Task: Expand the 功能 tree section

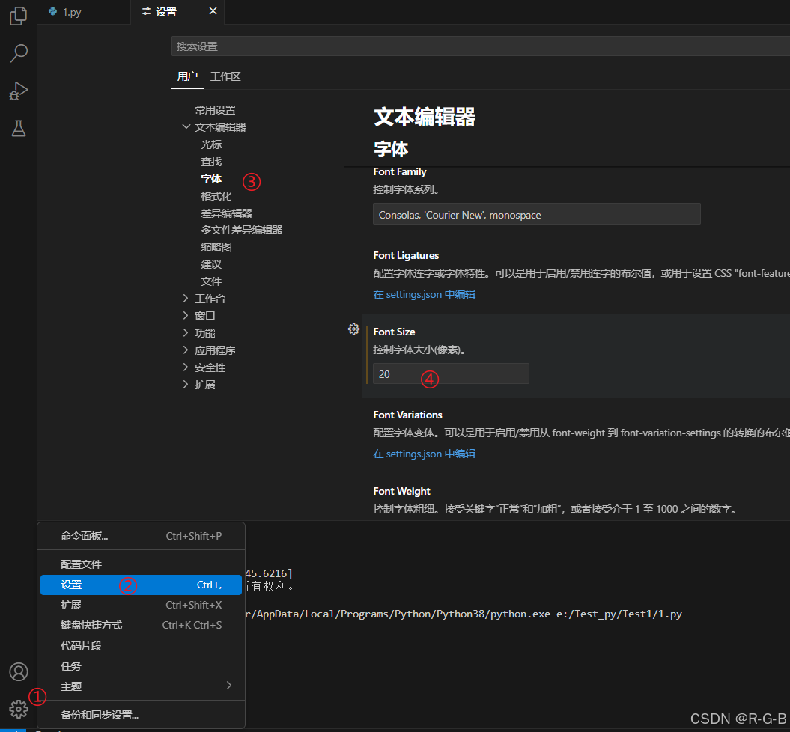Action: pyautogui.click(x=186, y=333)
